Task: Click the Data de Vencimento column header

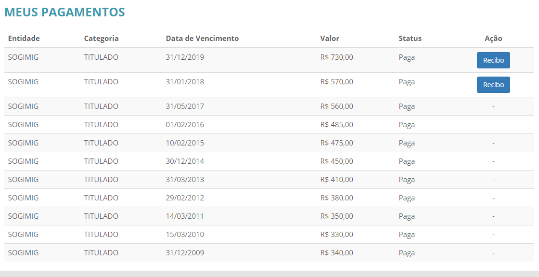Action: 202,39
